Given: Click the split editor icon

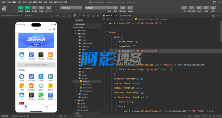Looking at the screenshot, I should [213, 16].
